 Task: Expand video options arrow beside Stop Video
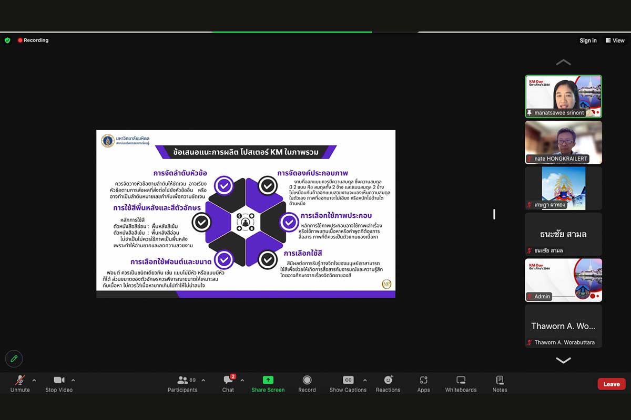coord(73,380)
